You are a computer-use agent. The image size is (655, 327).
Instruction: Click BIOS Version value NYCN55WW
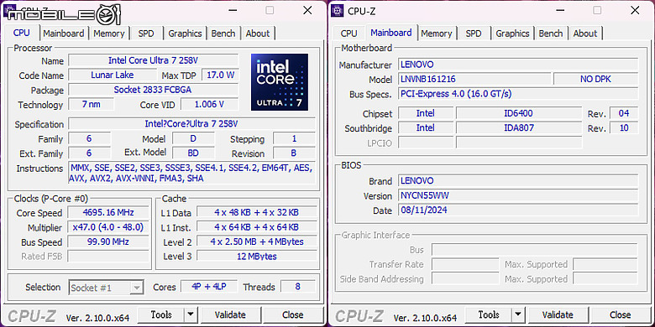tap(518, 195)
